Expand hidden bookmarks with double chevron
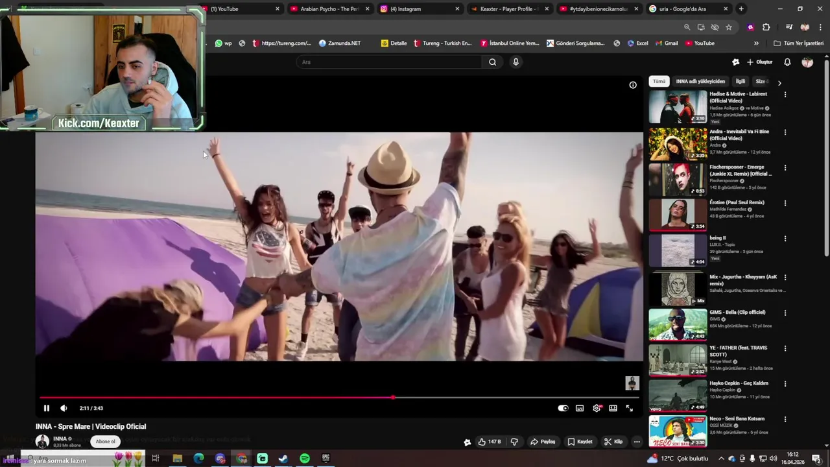 756,43
